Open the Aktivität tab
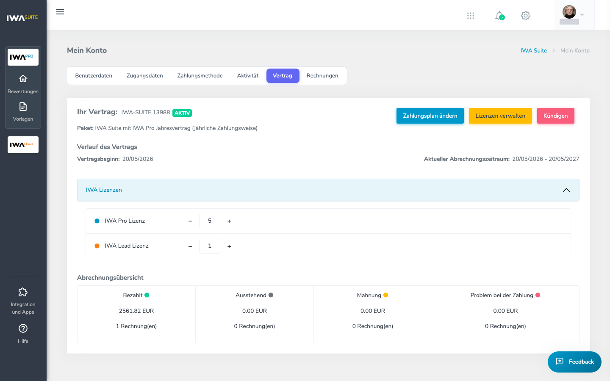 pyautogui.click(x=248, y=76)
